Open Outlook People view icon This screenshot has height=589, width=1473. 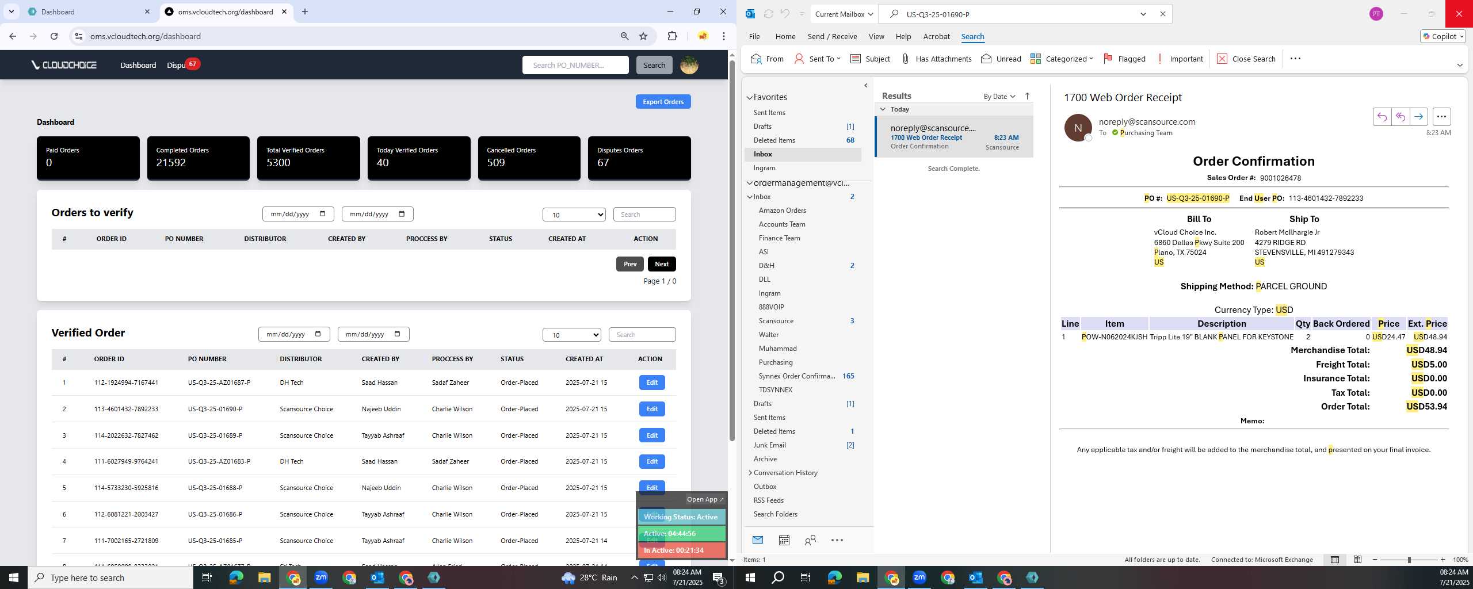point(810,540)
